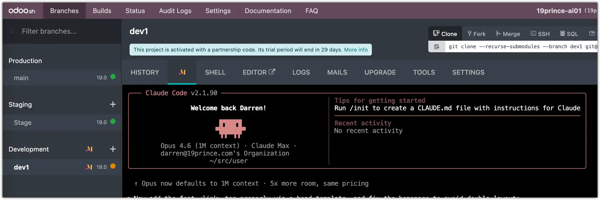The height and width of the screenshot is (200, 600).
Task: Open the Merge option
Action: pos(508,34)
